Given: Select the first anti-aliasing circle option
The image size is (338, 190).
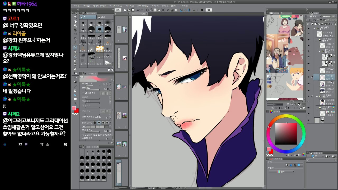Looking at the screenshot, I should (95, 123).
